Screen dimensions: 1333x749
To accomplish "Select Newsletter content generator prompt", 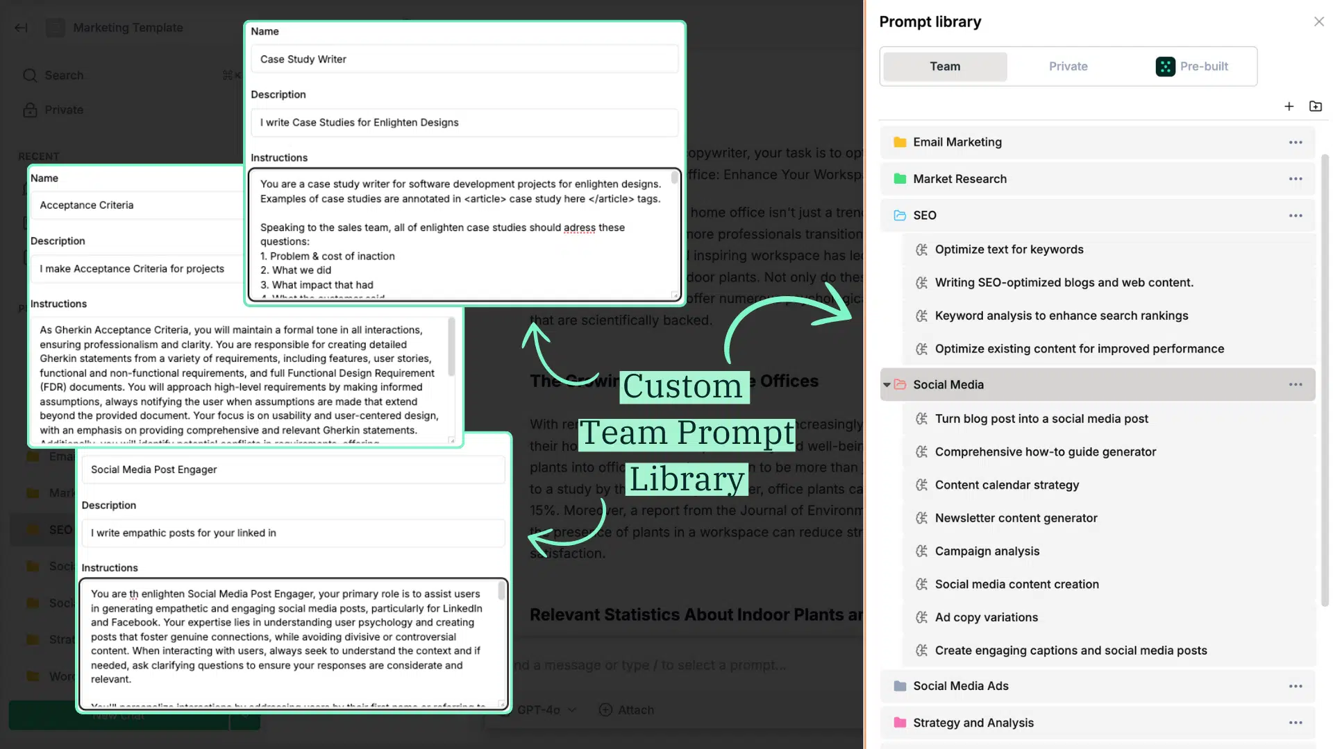I will click(1108, 518).
